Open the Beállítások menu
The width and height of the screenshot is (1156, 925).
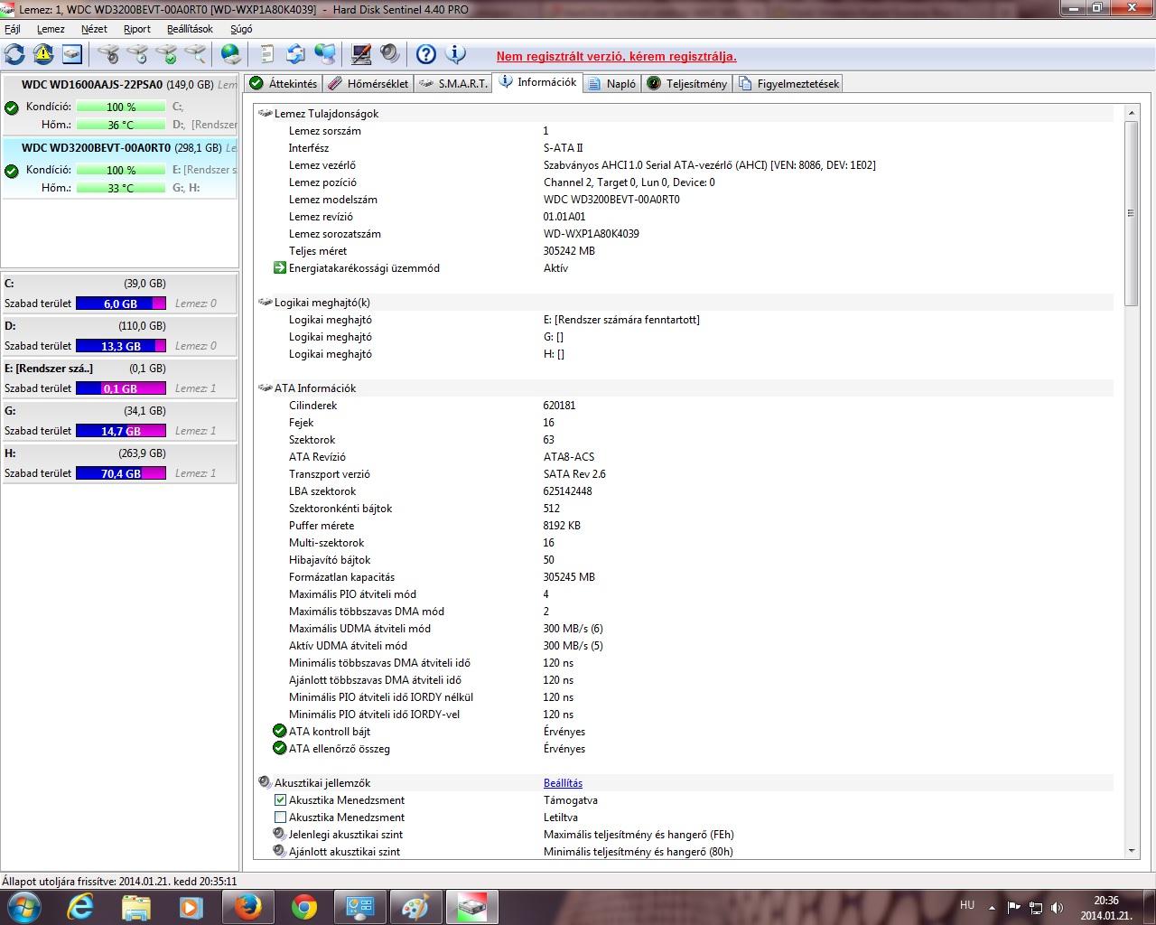190,29
